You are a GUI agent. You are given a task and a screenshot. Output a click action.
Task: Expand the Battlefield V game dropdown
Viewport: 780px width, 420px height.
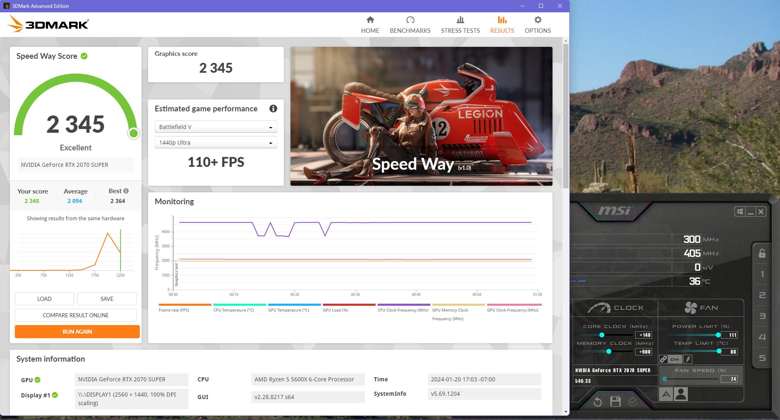point(216,127)
